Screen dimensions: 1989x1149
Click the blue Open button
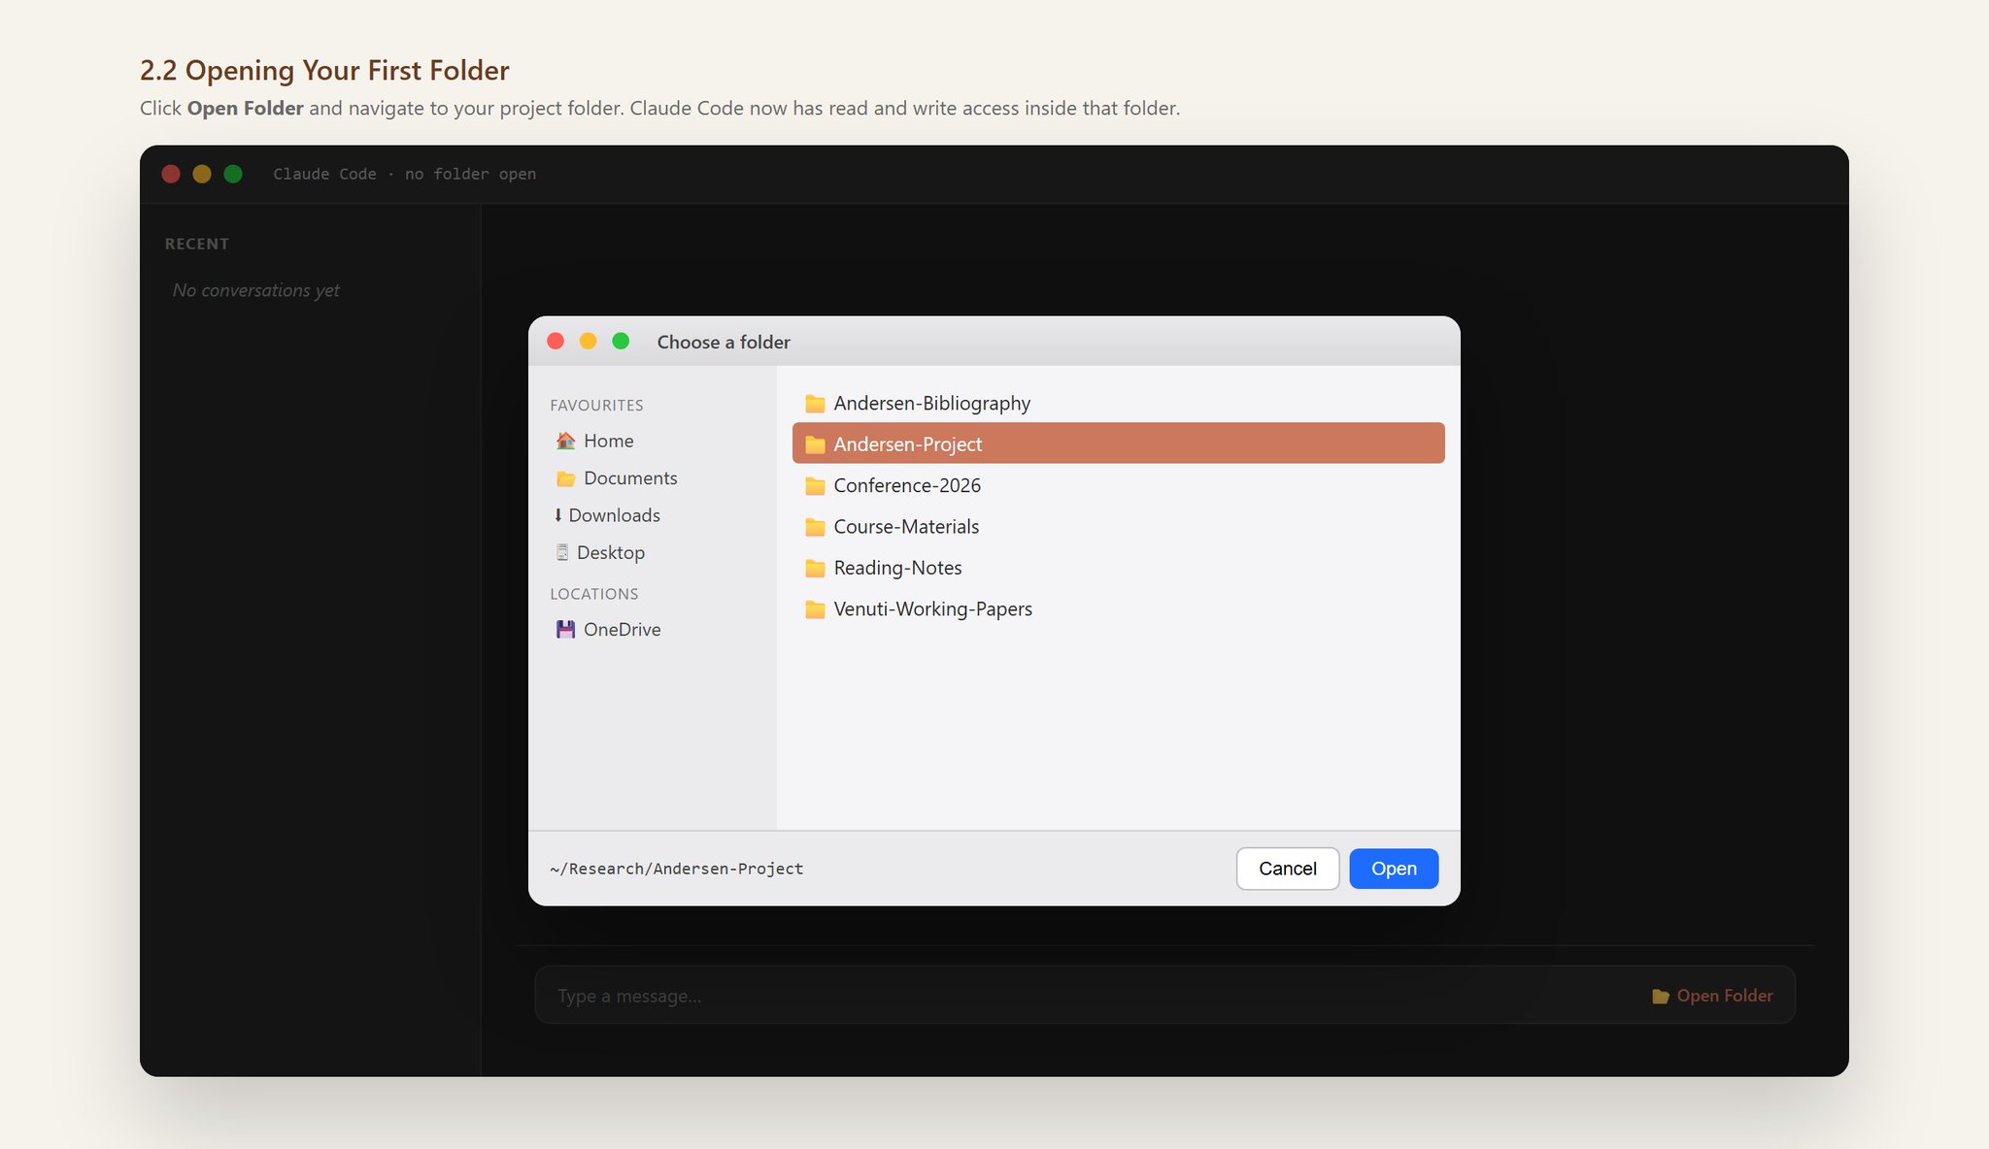1394,869
